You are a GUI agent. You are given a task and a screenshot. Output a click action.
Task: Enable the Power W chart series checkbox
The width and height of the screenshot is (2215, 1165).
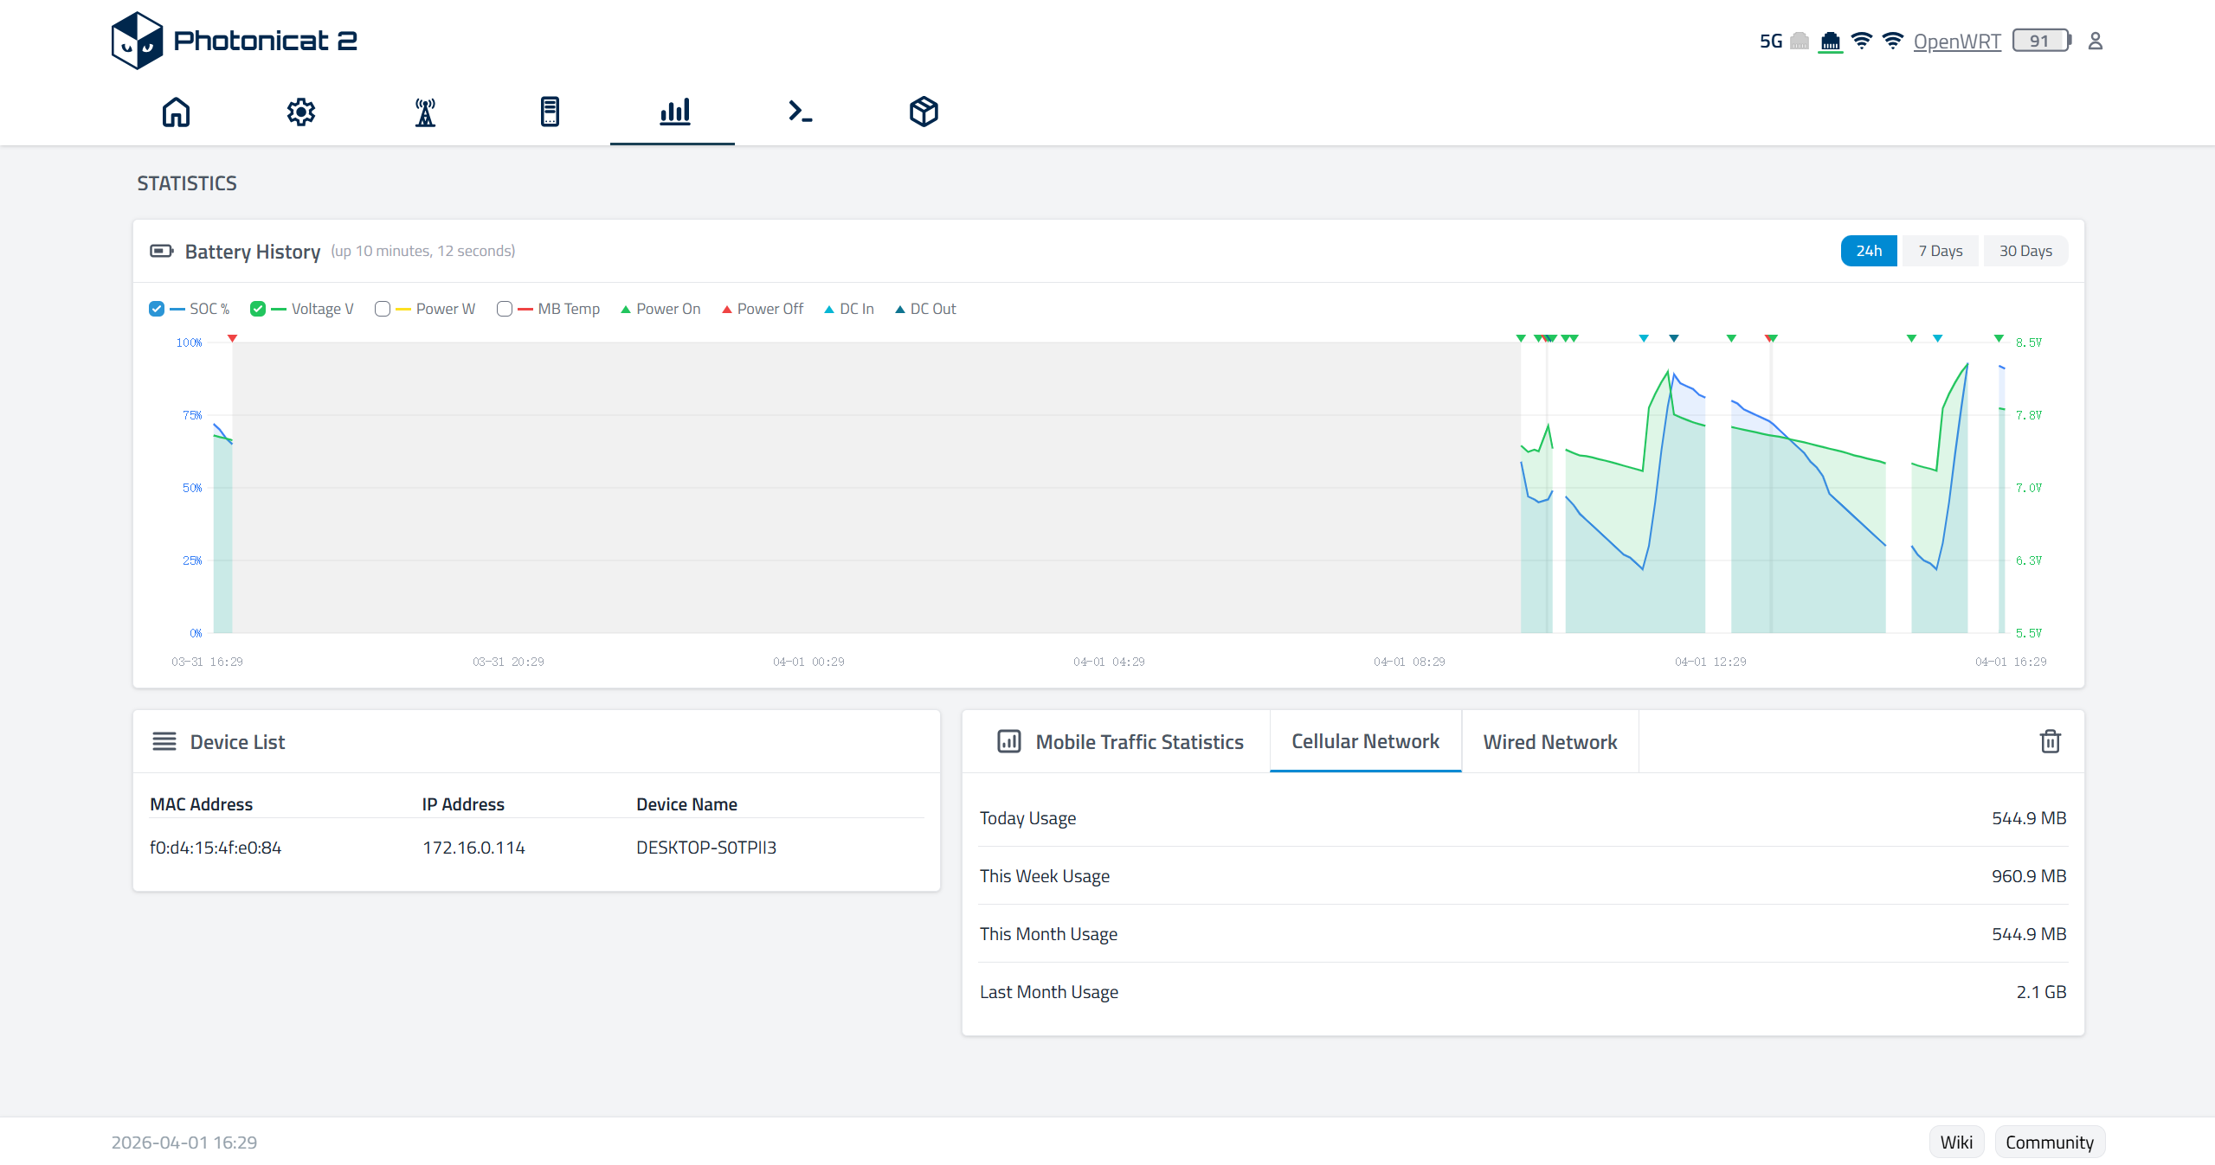click(382, 309)
